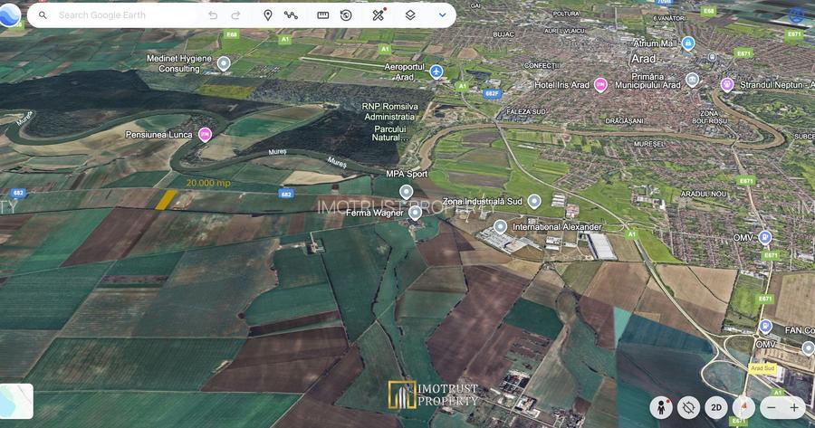
Task: Select the Pensiunea Lunca lodging pin
Action: (x=205, y=135)
